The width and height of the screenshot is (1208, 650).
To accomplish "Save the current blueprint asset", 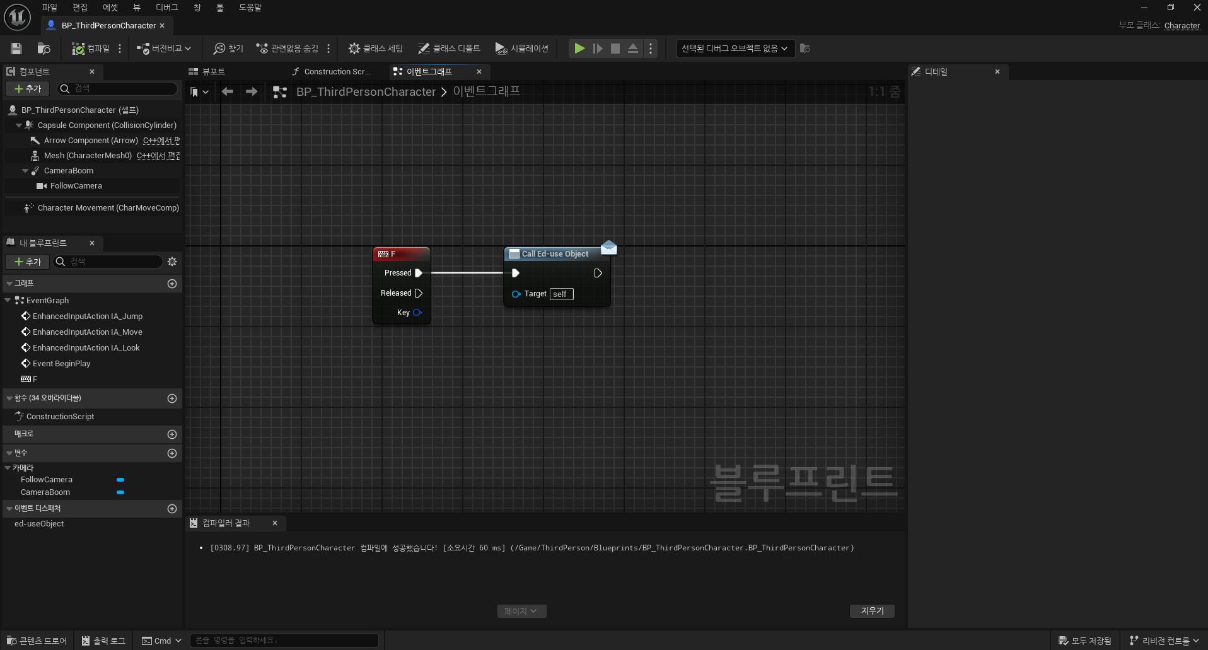I will pyautogui.click(x=16, y=49).
